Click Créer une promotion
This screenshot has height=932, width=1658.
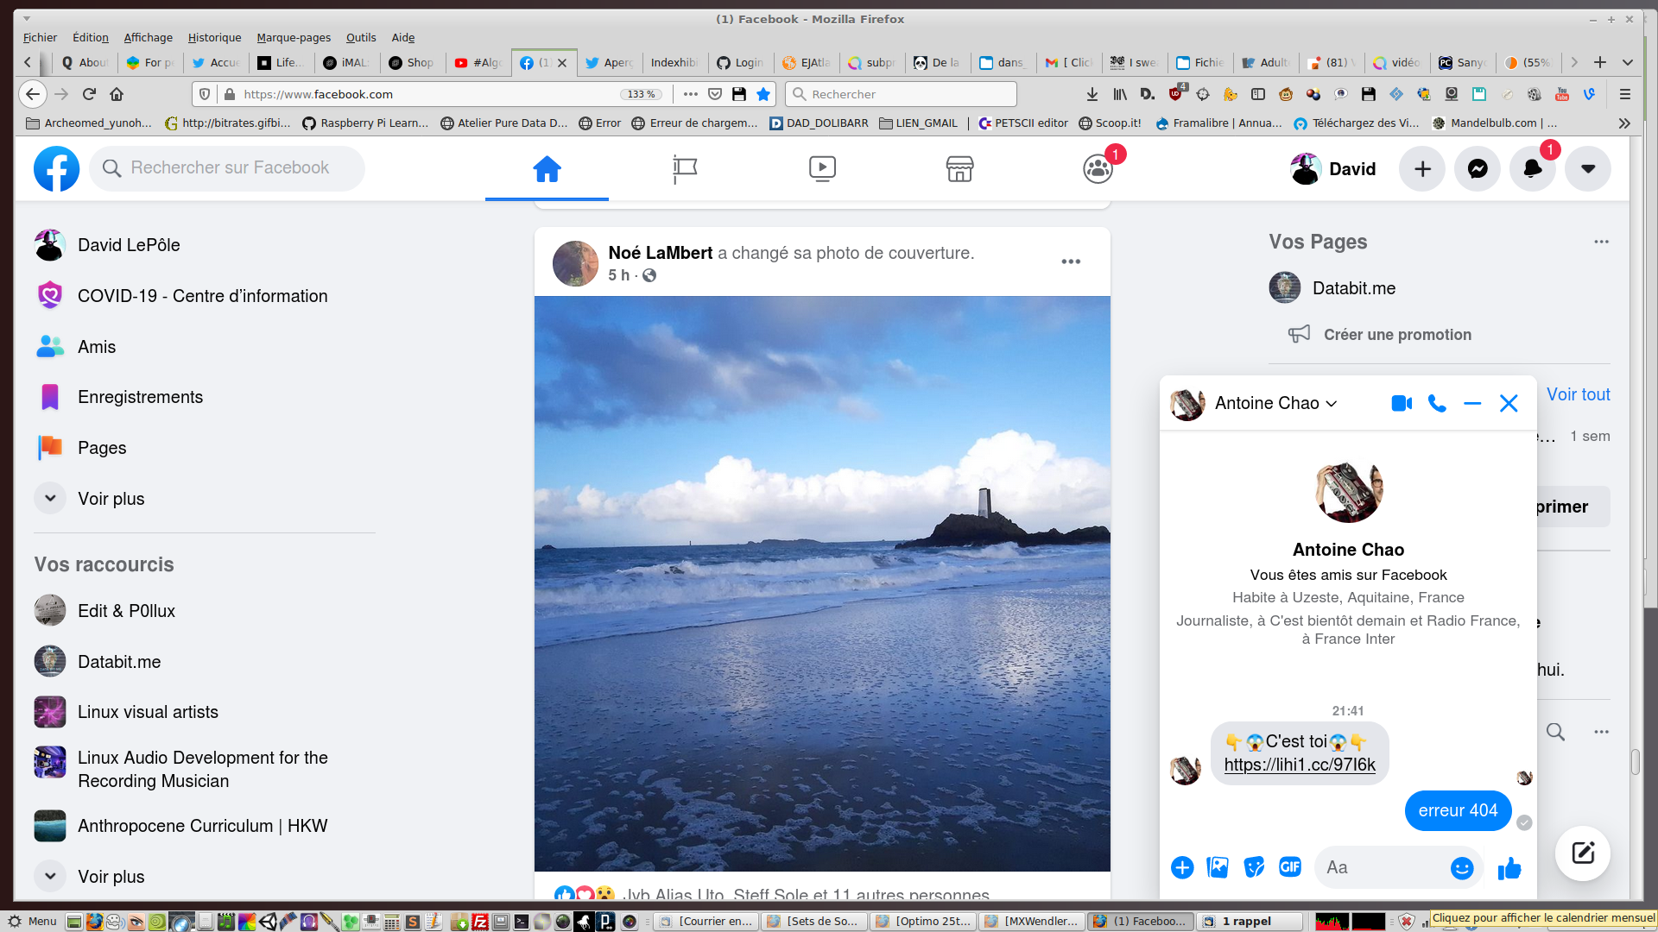1397,335
